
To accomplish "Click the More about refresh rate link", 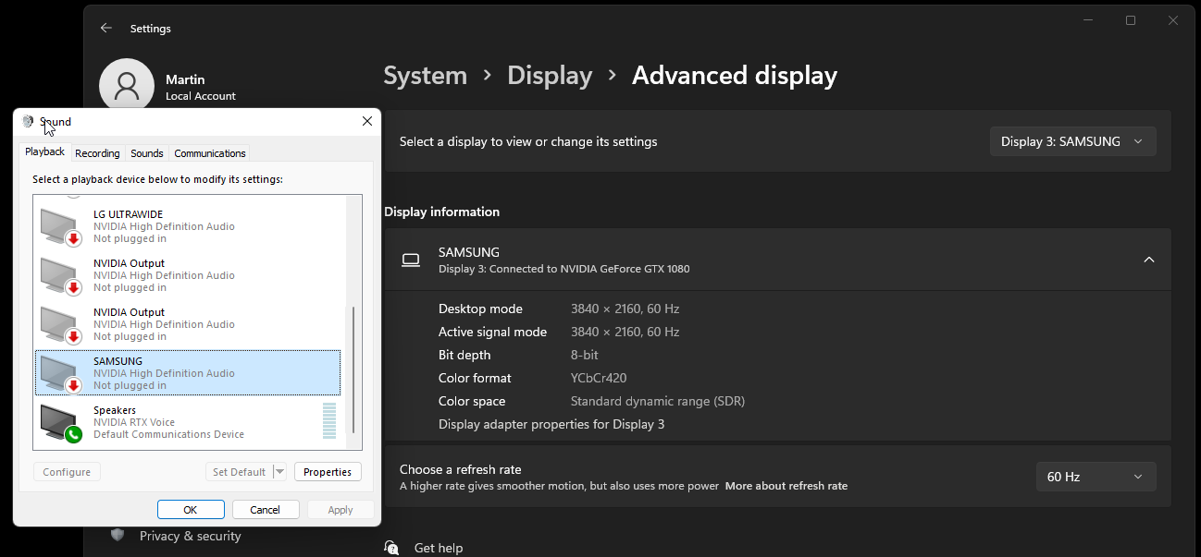I will [786, 486].
